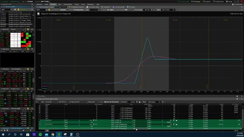Click the yellow icon on the TTM SQUEEZE watchlist header
The width and height of the screenshot is (244, 137).
pyautogui.click(x=28, y=108)
